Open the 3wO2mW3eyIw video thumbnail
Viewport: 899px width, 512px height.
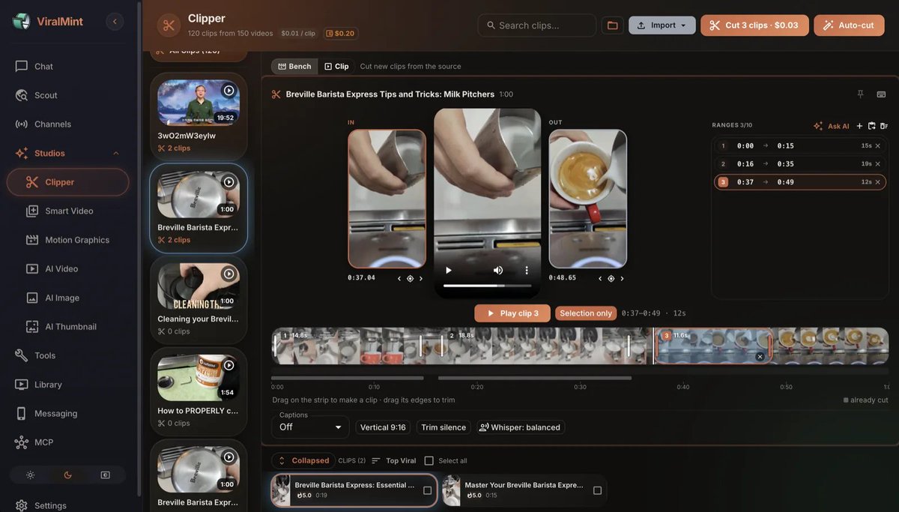click(x=199, y=103)
